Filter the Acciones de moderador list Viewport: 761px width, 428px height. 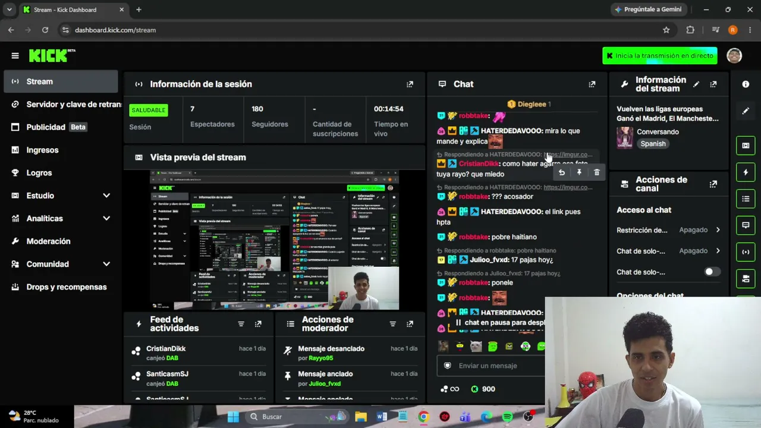[x=392, y=324]
